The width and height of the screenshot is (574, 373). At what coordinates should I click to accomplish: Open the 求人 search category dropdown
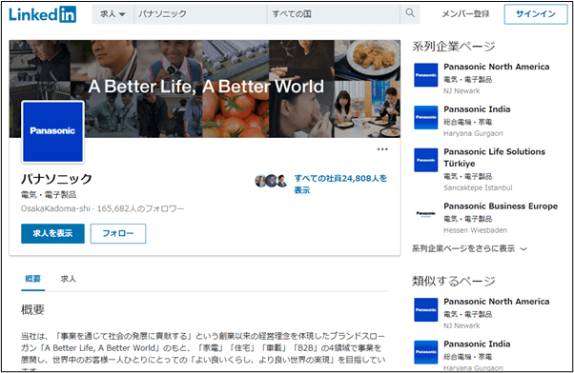point(113,14)
